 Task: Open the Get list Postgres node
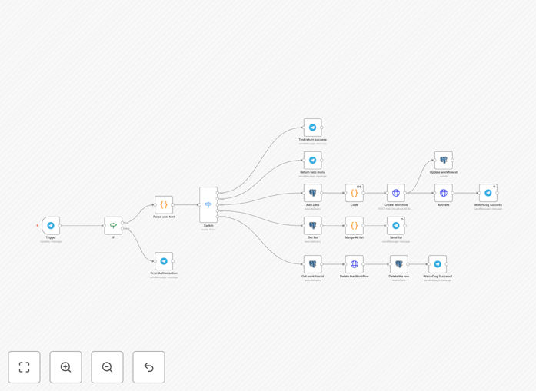[312, 225]
